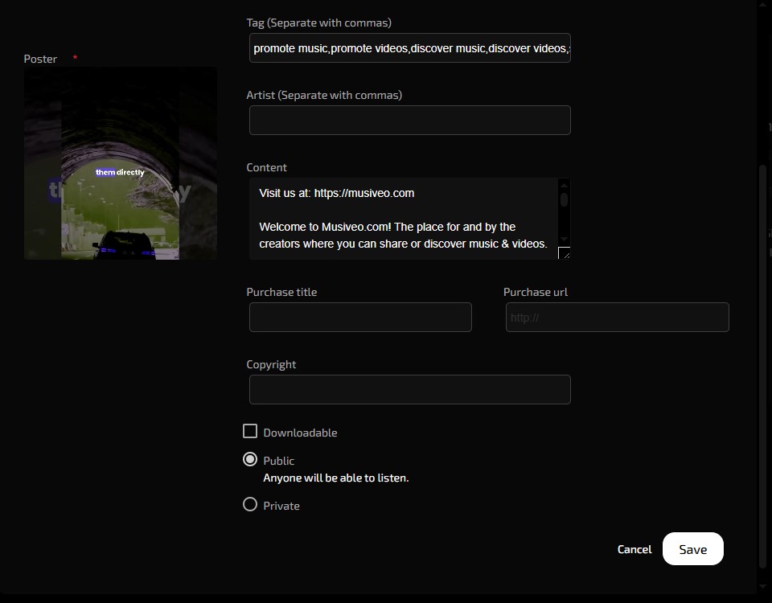Image resolution: width=772 pixels, height=603 pixels.
Task: Click 'Tag (Separate with commas)' label
Action: point(319,23)
